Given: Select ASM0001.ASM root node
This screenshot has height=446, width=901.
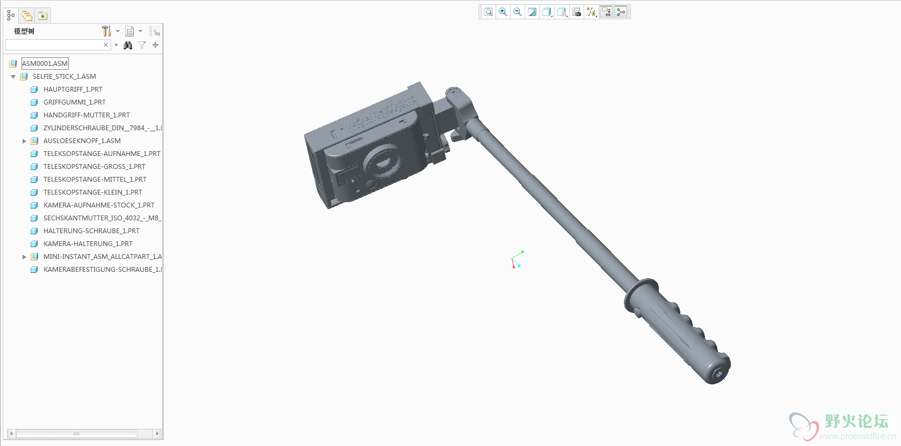Looking at the screenshot, I should (x=45, y=63).
